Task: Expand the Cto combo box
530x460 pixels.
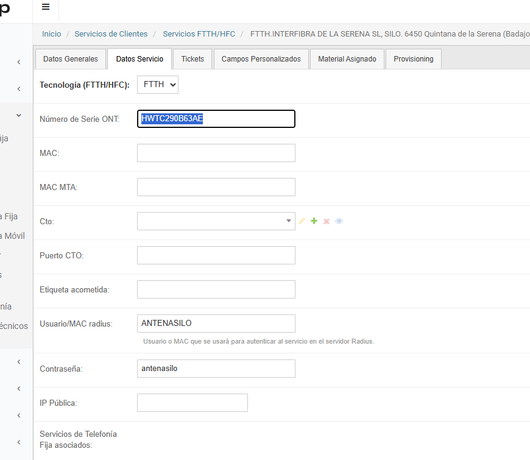Action: pos(216,221)
